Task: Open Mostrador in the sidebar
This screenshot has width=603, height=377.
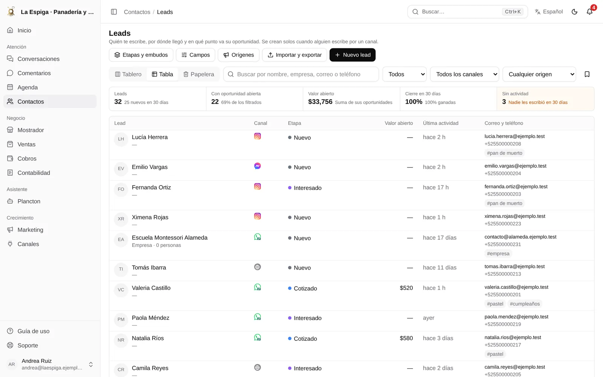Action: (50, 130)
